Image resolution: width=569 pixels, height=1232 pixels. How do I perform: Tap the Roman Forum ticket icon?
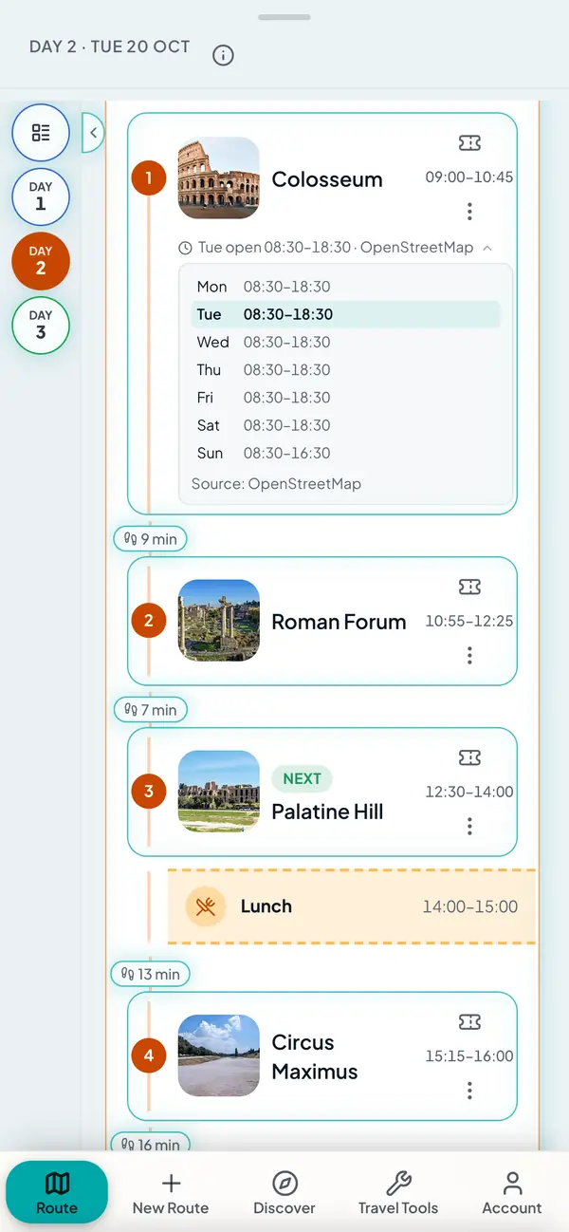click(469, 588)
